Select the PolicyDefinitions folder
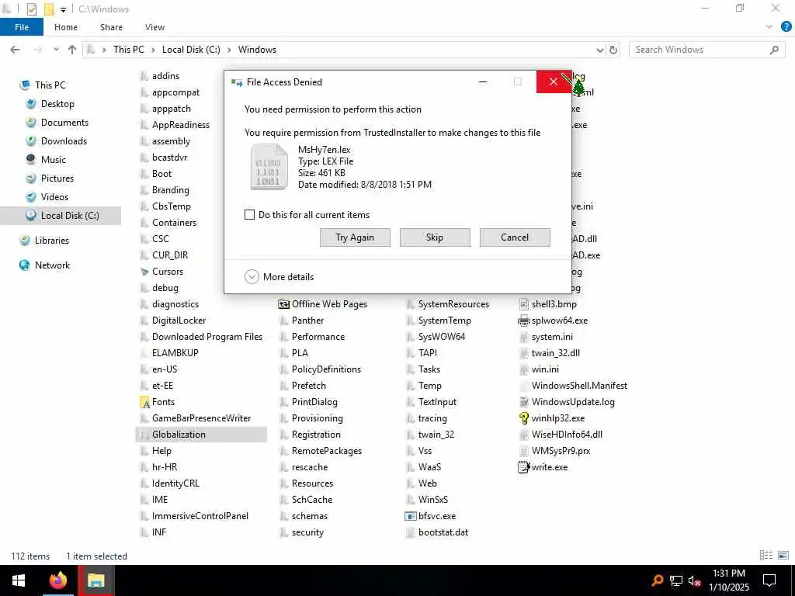795x596 pixels. coord(327,369)
